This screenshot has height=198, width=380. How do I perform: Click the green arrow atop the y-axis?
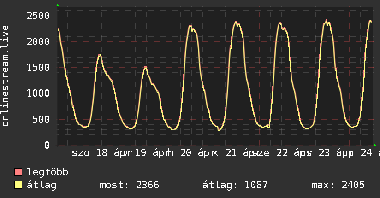point(57,5)
